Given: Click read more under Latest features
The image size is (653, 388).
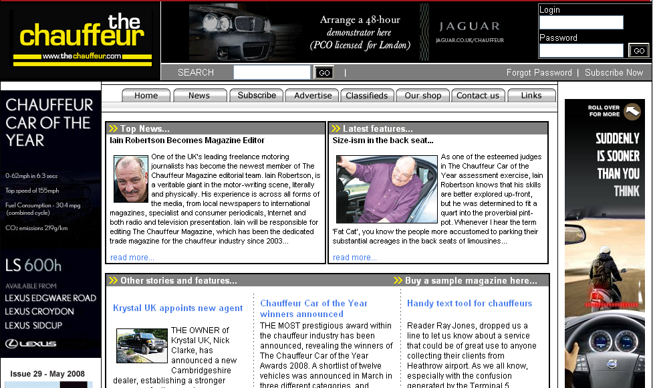Looking at the screenshot, I should [354, 258].
